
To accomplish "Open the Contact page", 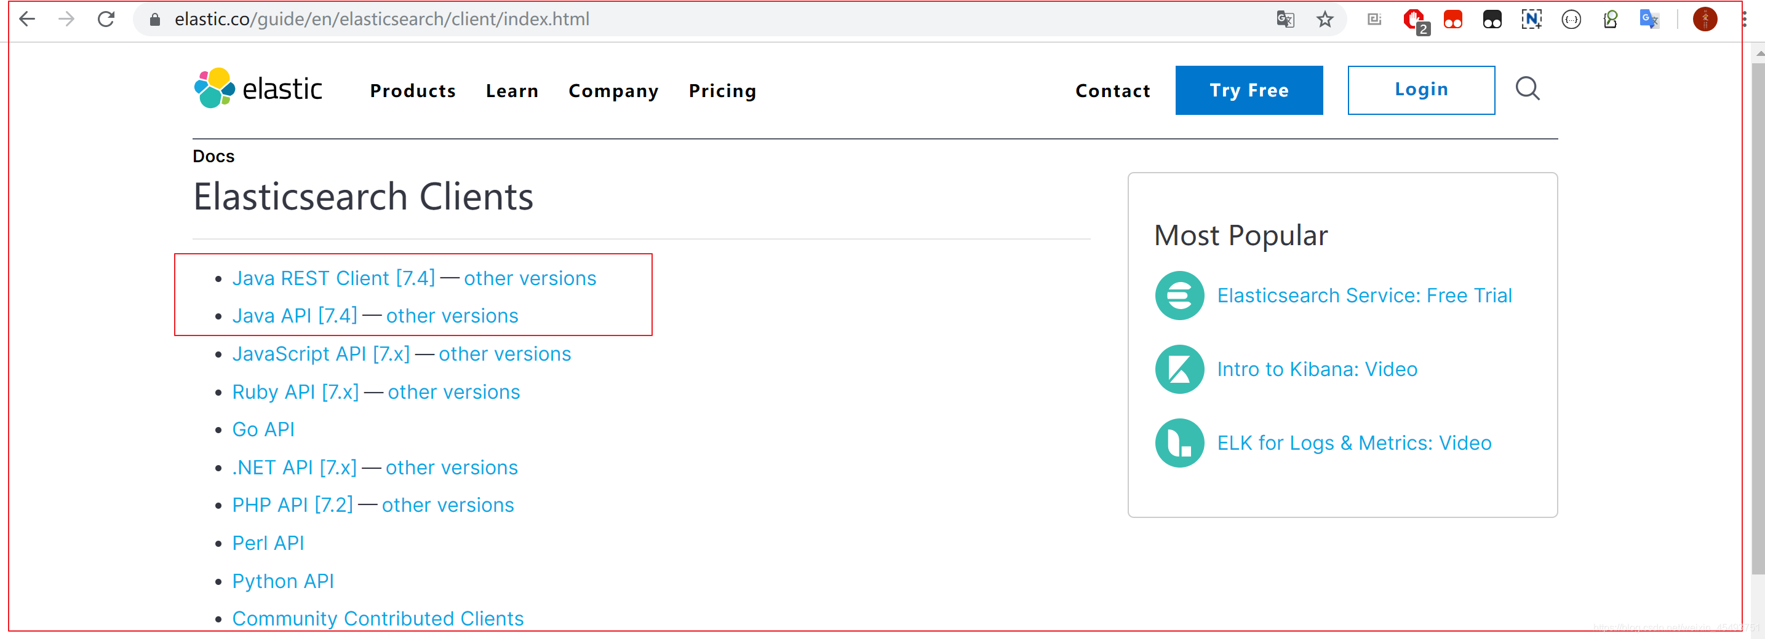I will 1113,90.
